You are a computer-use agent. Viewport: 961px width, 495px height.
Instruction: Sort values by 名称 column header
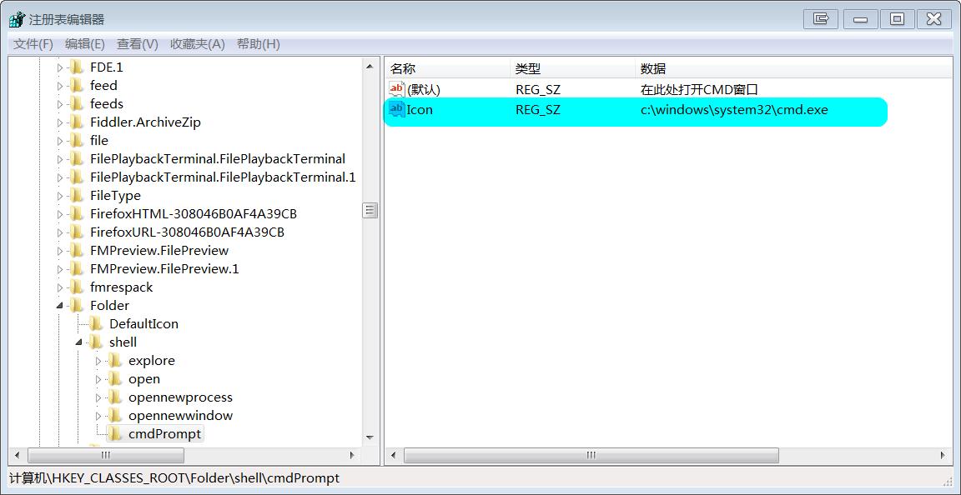[448, 68]
